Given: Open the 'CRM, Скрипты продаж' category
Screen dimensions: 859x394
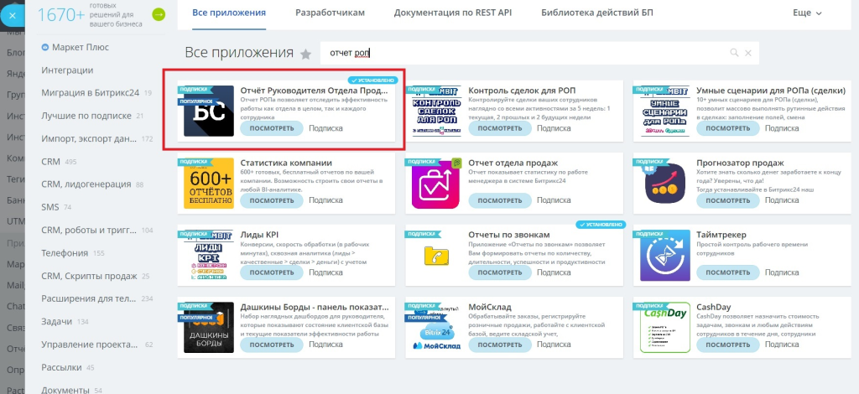Looking at the screenshot, I should point(89,276).
